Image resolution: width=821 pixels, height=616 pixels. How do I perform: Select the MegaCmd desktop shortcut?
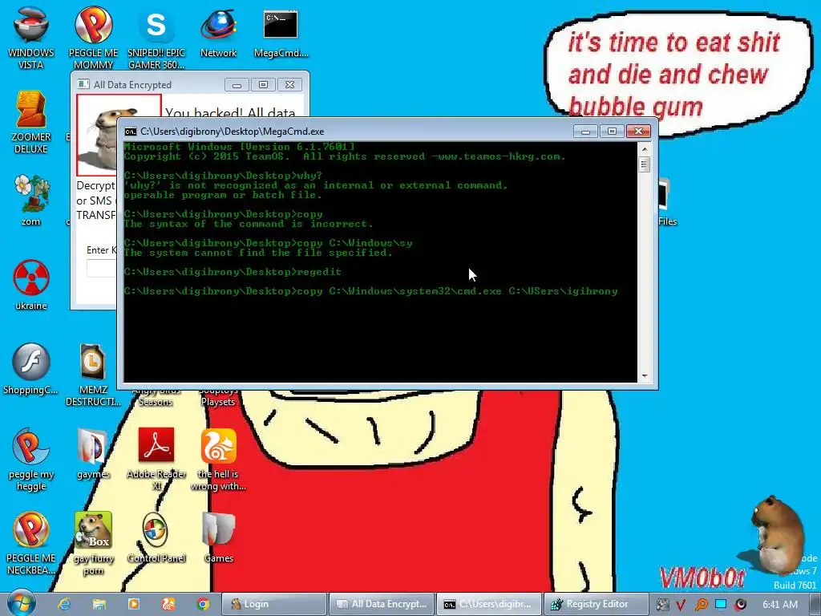click(281, 31)
